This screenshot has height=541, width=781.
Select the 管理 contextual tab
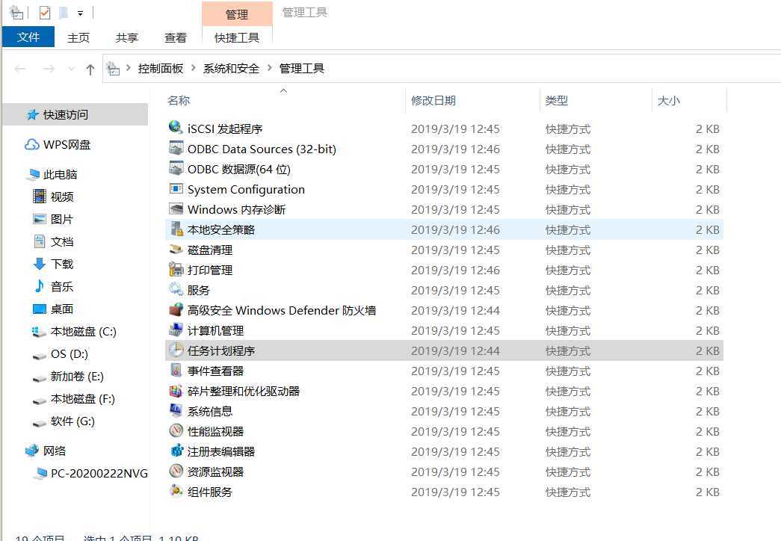(x=237, y=14)
